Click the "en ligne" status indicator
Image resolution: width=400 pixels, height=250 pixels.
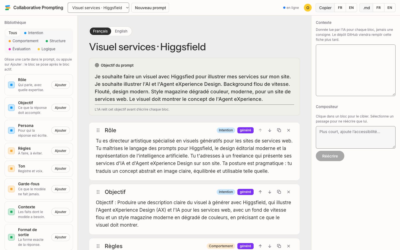pyautogui.click(x=291, y=8)
